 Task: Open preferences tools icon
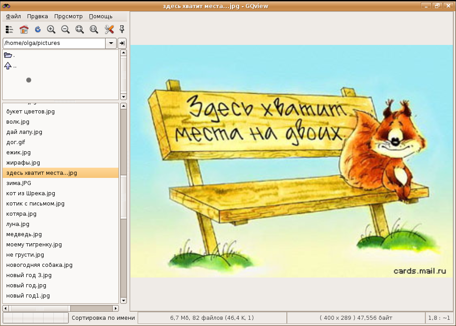click(109, 29)
